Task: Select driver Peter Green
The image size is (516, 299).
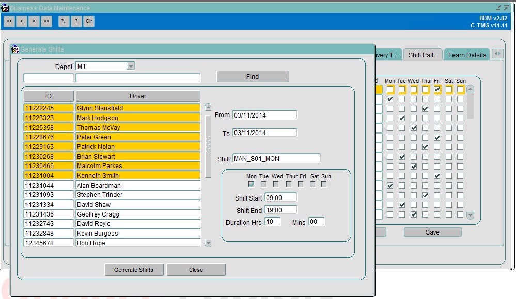Action: [138, 137]
